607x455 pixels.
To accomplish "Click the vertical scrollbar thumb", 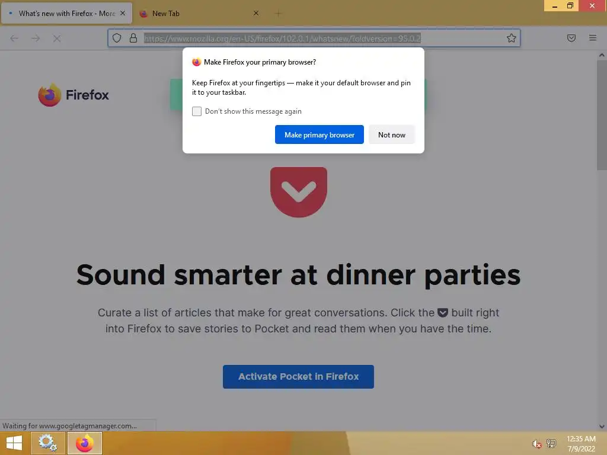I will pos(602,115).
